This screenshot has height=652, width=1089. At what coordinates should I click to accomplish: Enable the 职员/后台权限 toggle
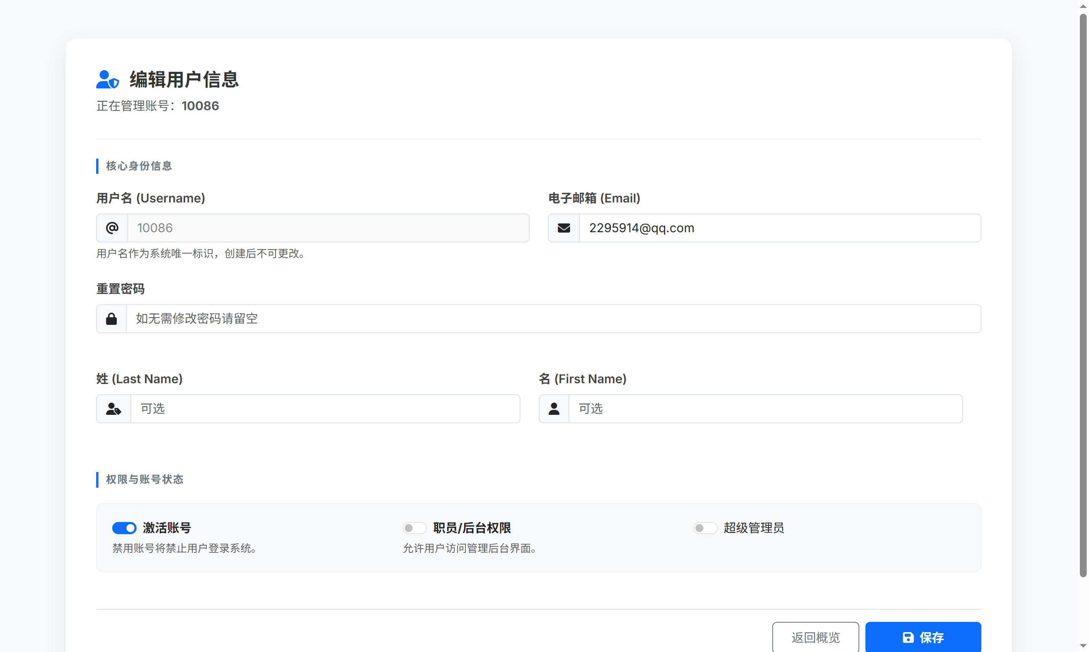[414, 528]
